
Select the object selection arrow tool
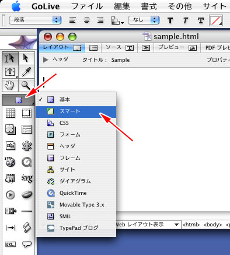(26, 58)
